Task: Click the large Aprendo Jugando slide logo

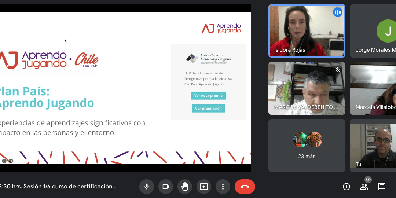Action: pyautogui.click(x=33, y=60)
